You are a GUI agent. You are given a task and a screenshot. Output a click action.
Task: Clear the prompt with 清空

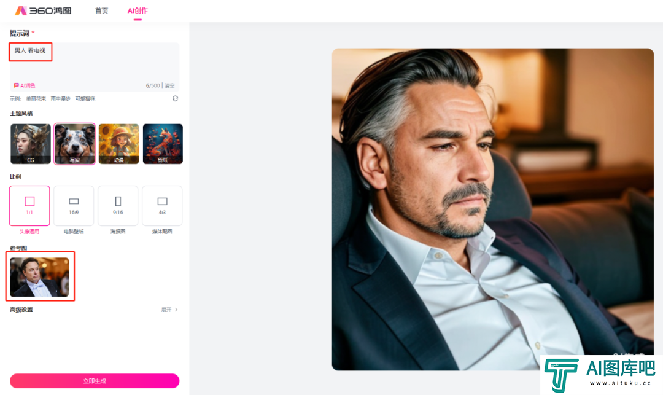click(x=169, y=85)
